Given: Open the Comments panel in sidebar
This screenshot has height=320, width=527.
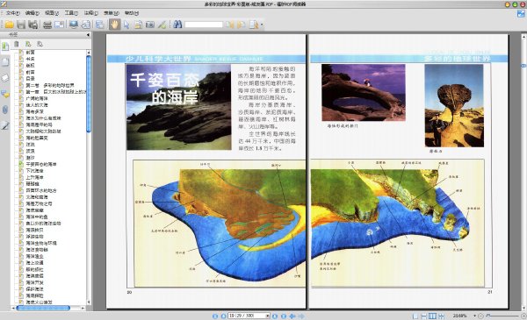Looking at the screenshot, I should pyautogui.click(x=5, y=94).
